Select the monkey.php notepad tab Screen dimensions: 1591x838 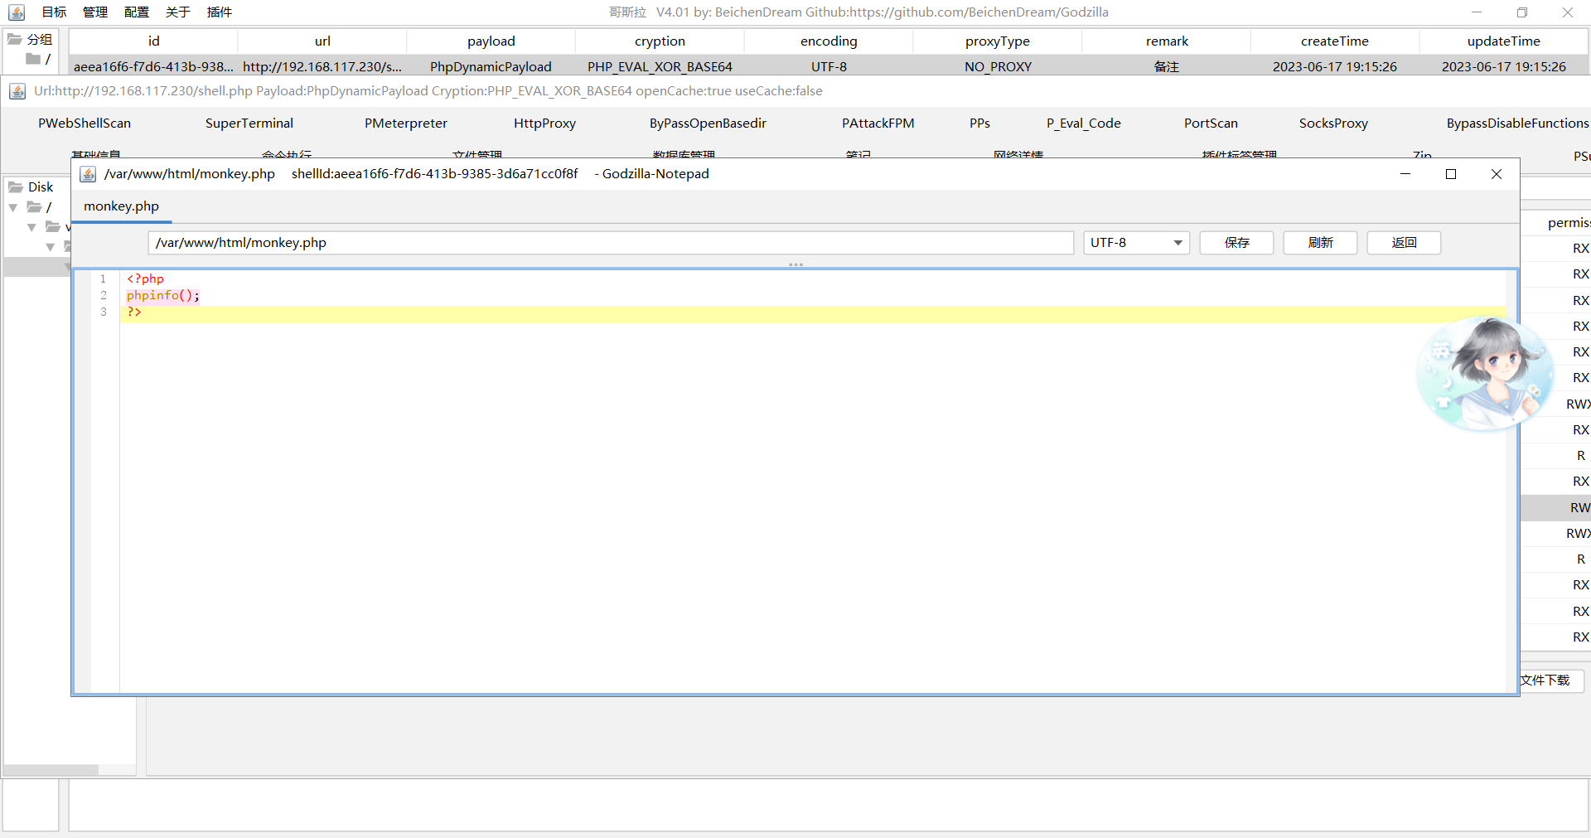[x=121, y=206]
